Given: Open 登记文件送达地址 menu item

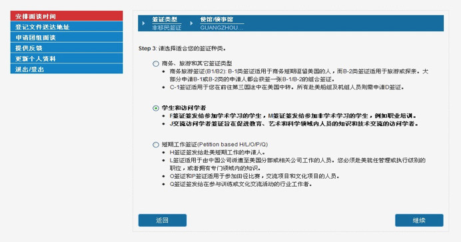Looking at the screenshot, I should click(x=67, y=27).
